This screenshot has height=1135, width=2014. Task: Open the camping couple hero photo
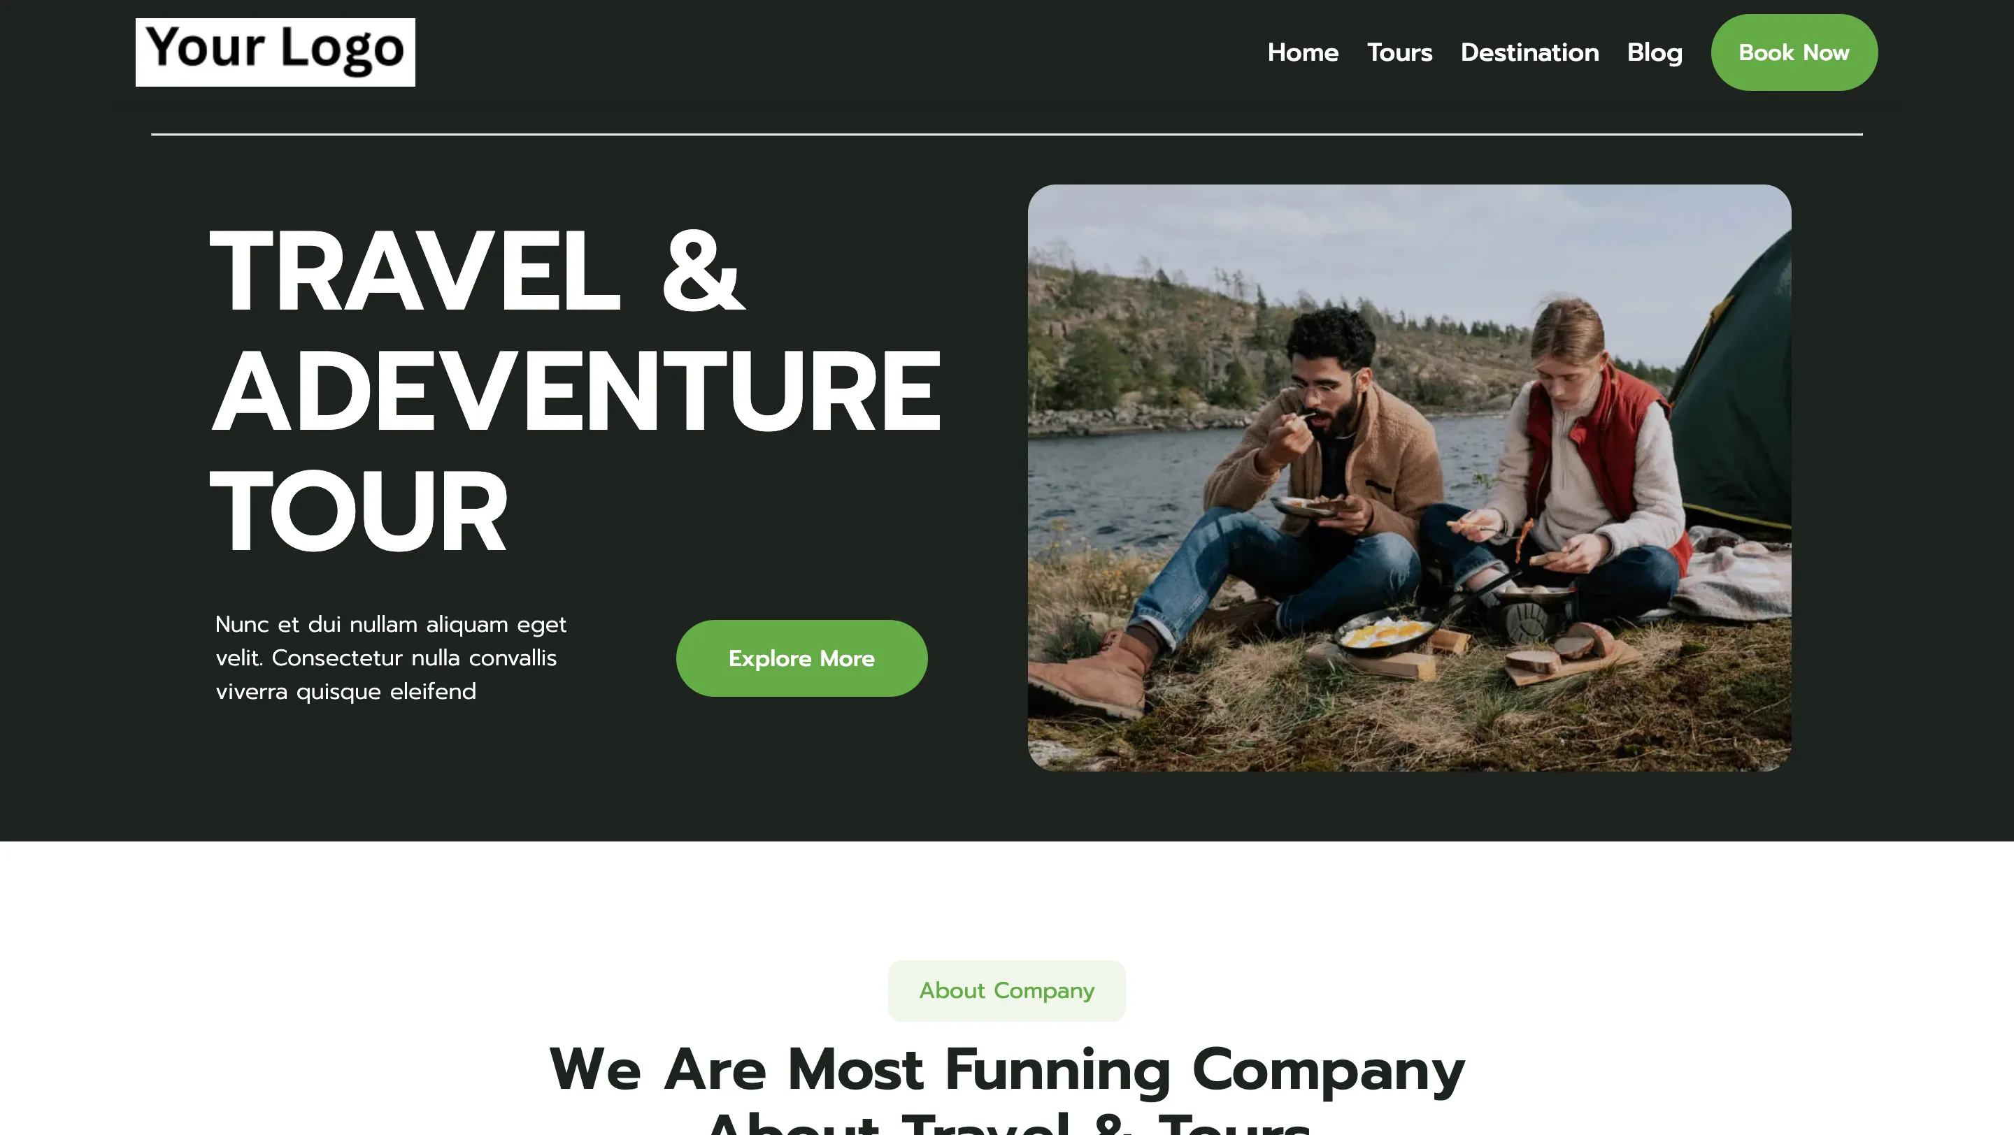(1409, 478)
